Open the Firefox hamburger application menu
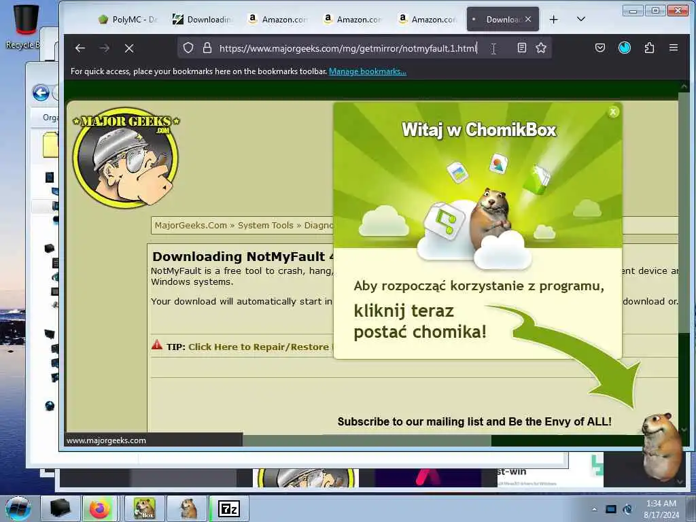 click(674, 48)
